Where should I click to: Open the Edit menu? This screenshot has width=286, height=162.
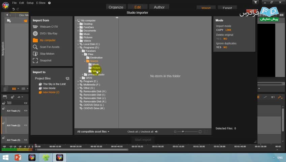click(x=22, y=3)
